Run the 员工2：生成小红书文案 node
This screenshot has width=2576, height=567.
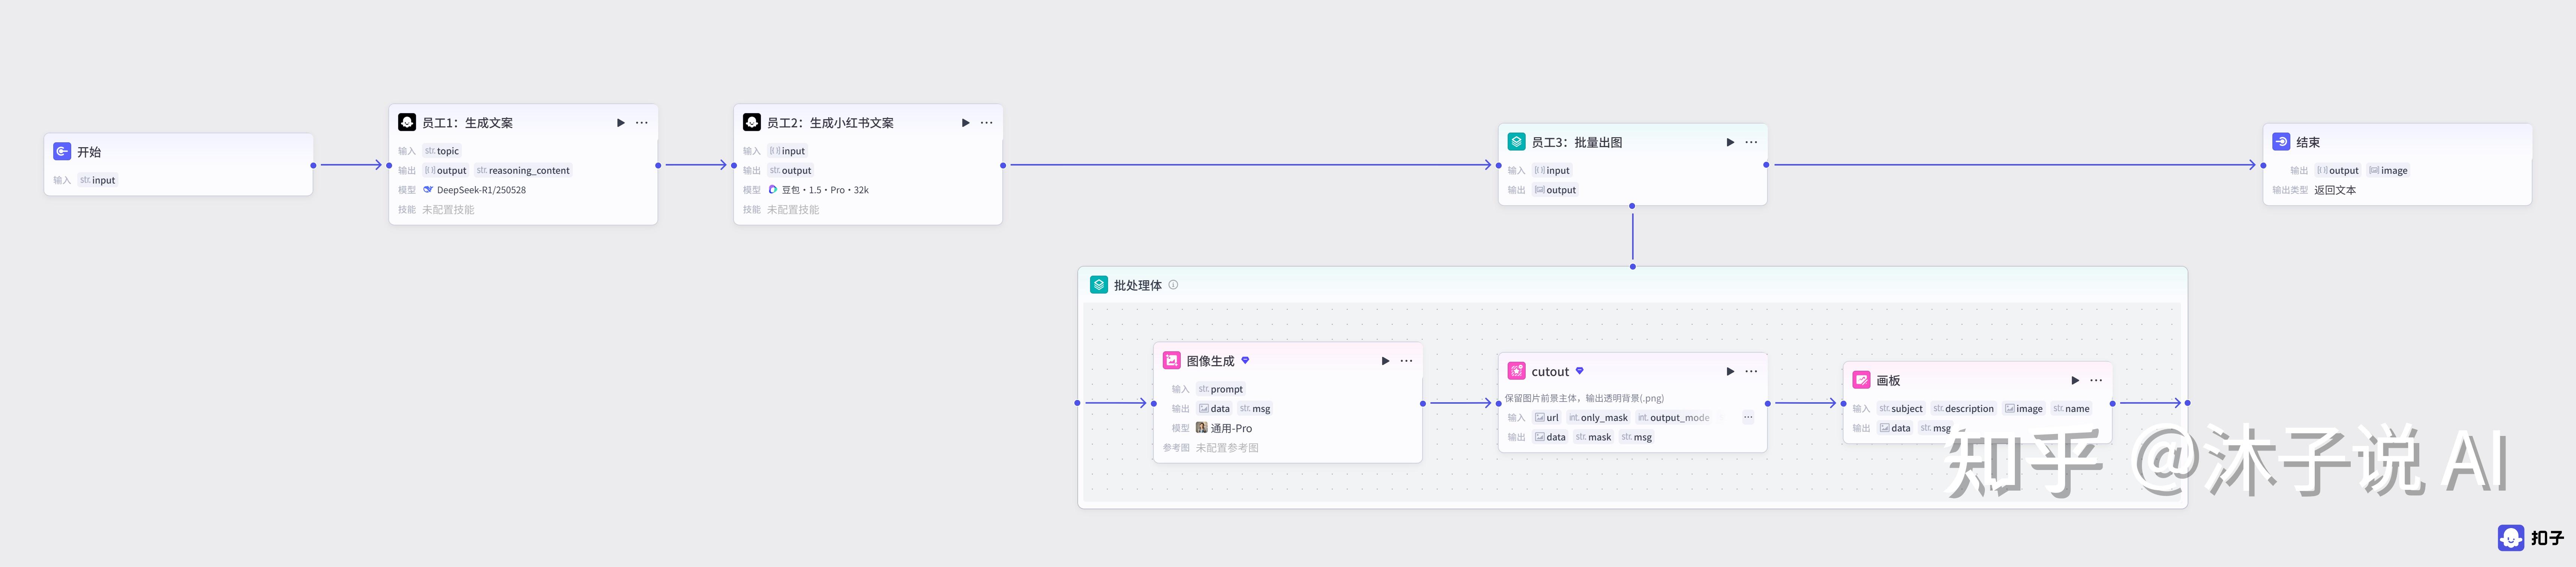pos(966,123)
